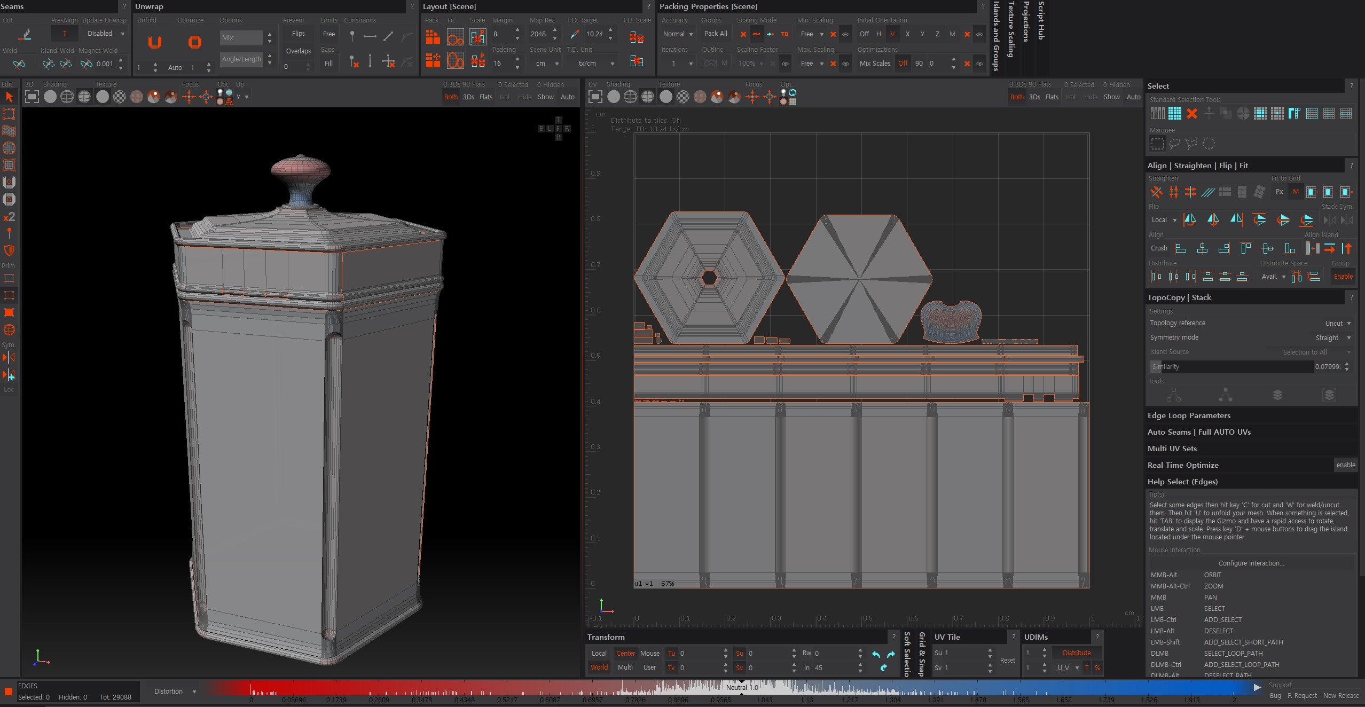This screenshot has height=707, width=1365.
Task: Click the diagonal lines Straighten icon
Action: tap(1208, 192)
